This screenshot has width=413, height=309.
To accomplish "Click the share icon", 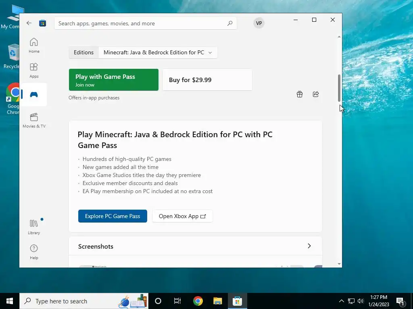I will pos(316,94).
